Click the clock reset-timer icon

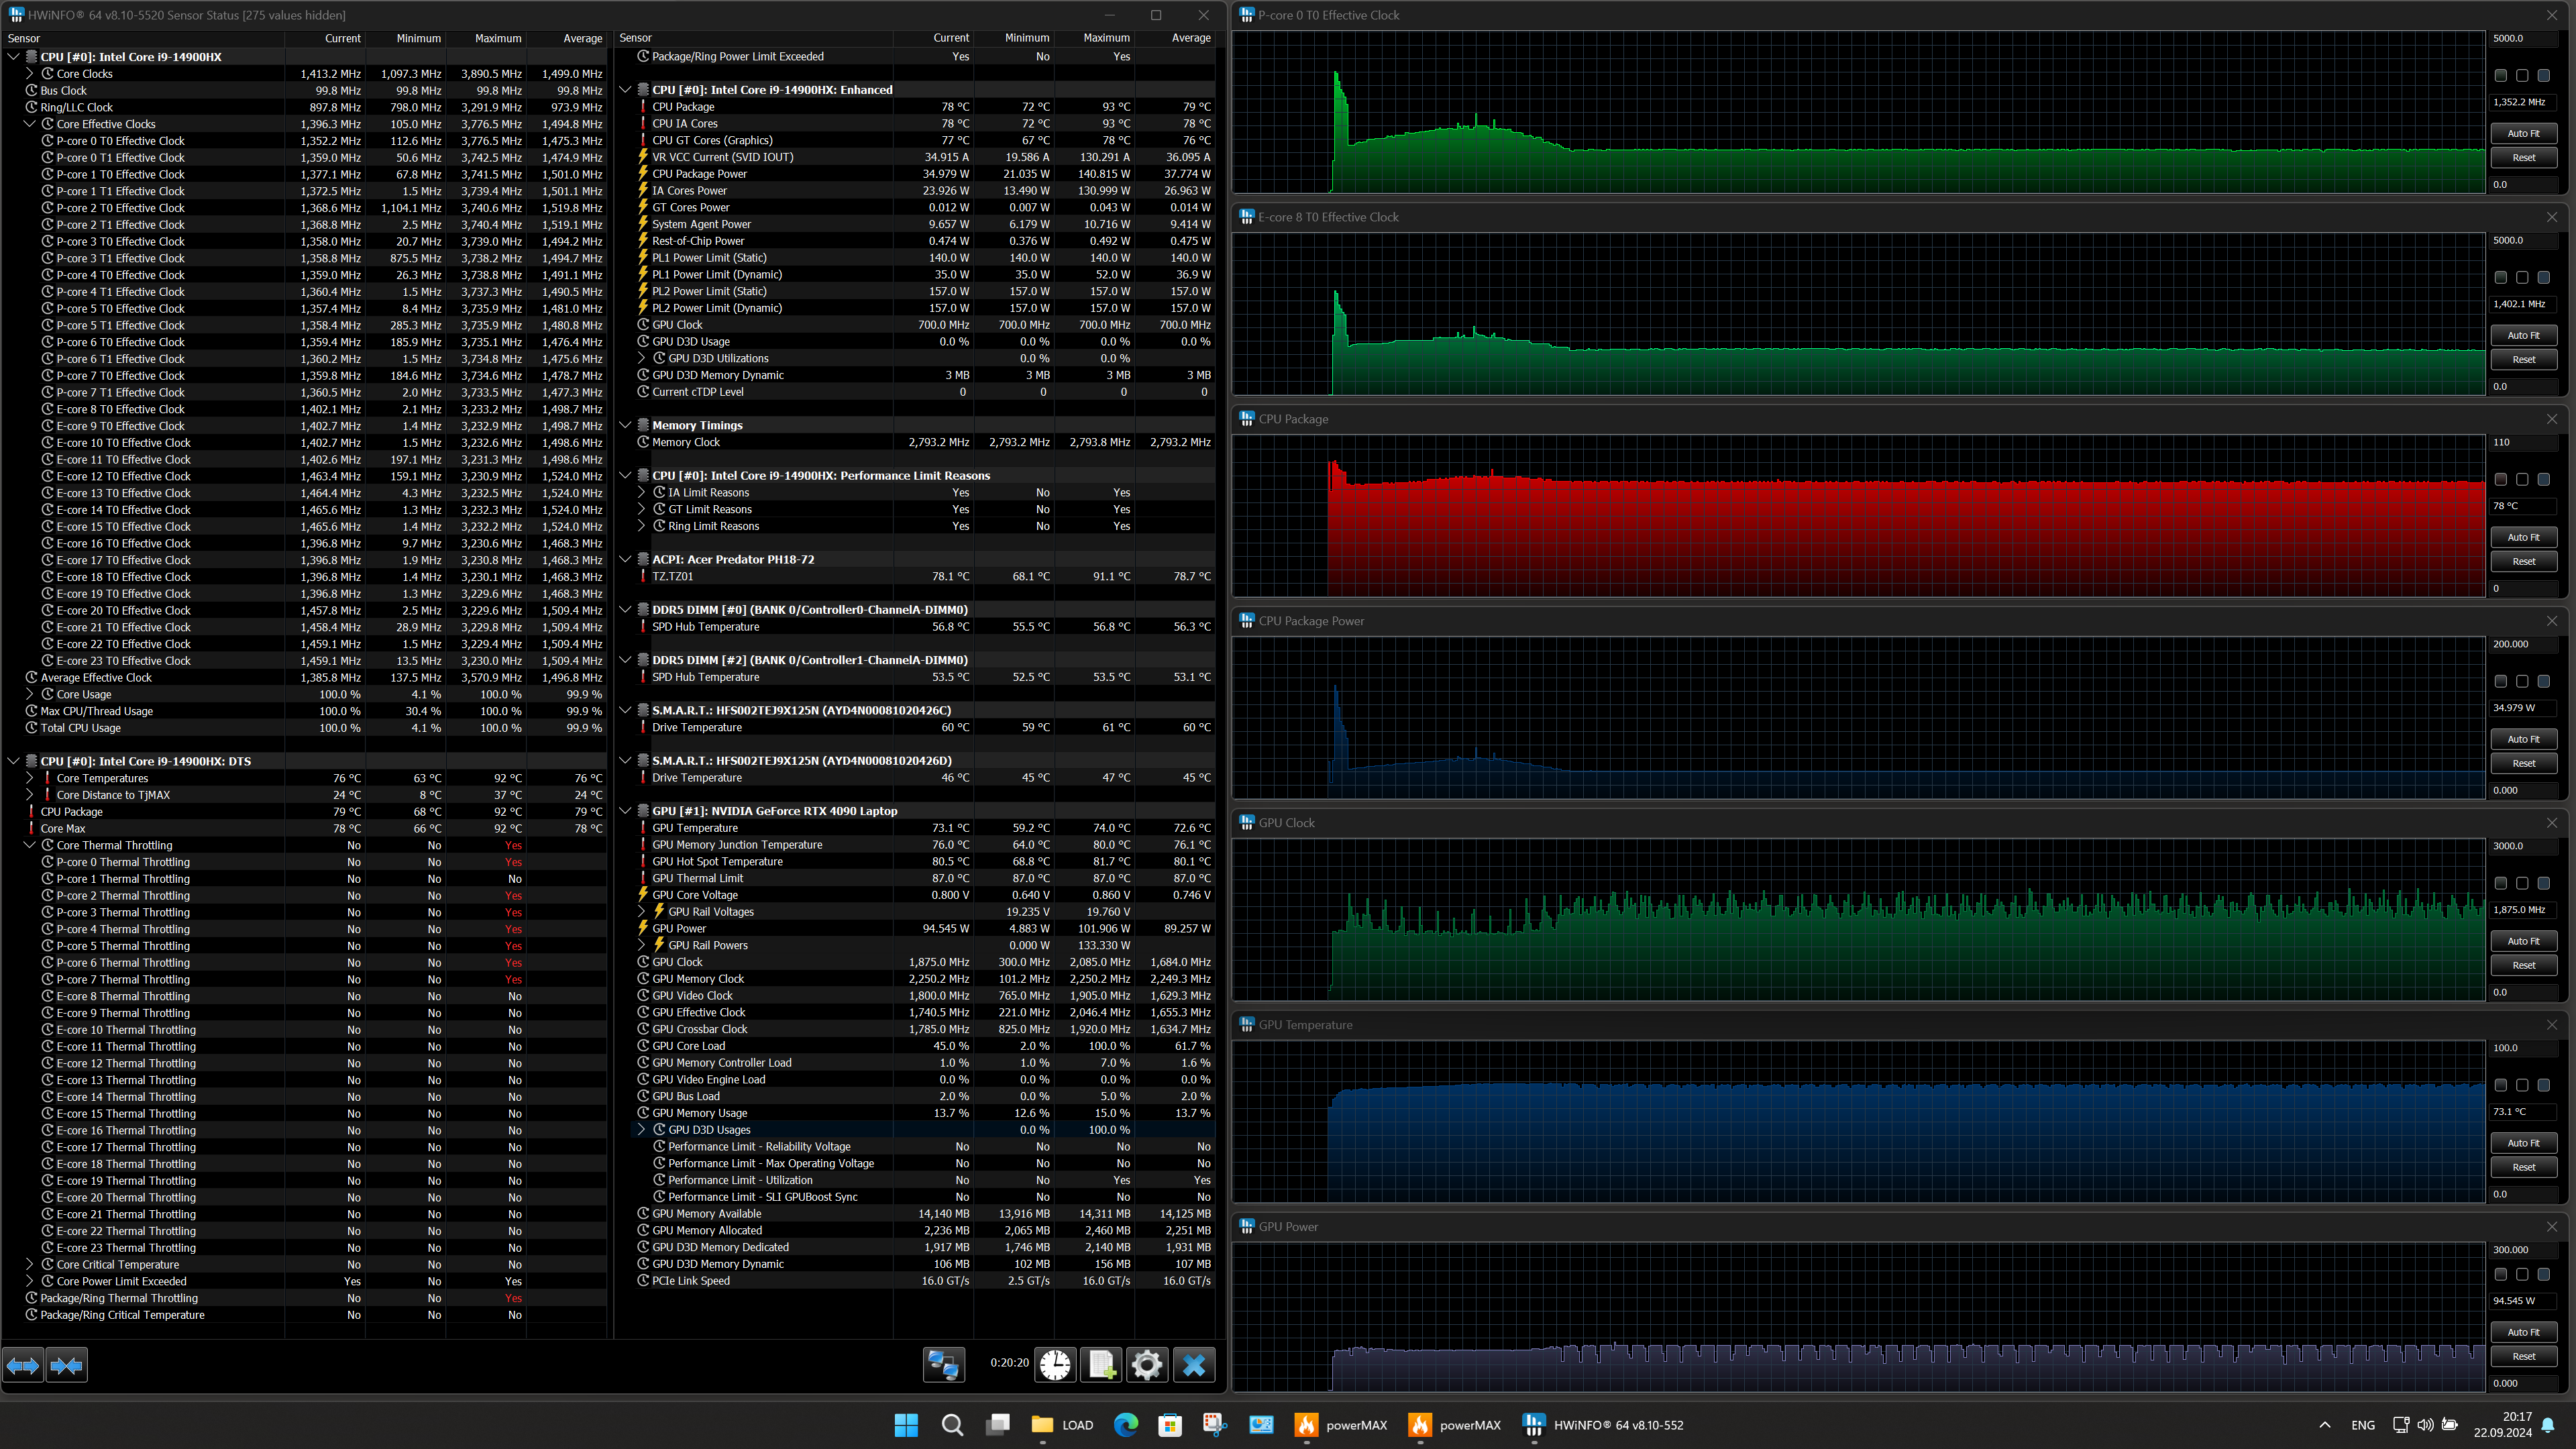tap(1054, 1364)
